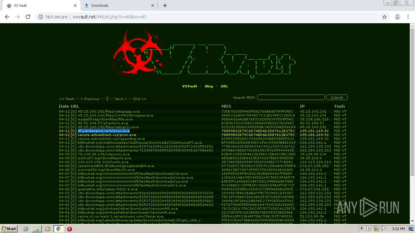Image resolution: width=415 pixels, height=233 pixels.
Task: Go to Next > page link
Action: pos(121,99)
